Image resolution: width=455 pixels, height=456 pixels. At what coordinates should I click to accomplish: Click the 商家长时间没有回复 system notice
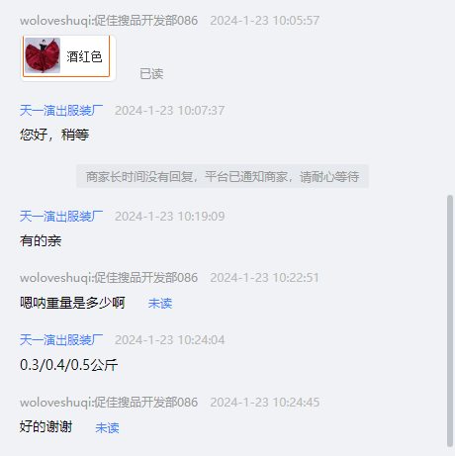(223, 177)
